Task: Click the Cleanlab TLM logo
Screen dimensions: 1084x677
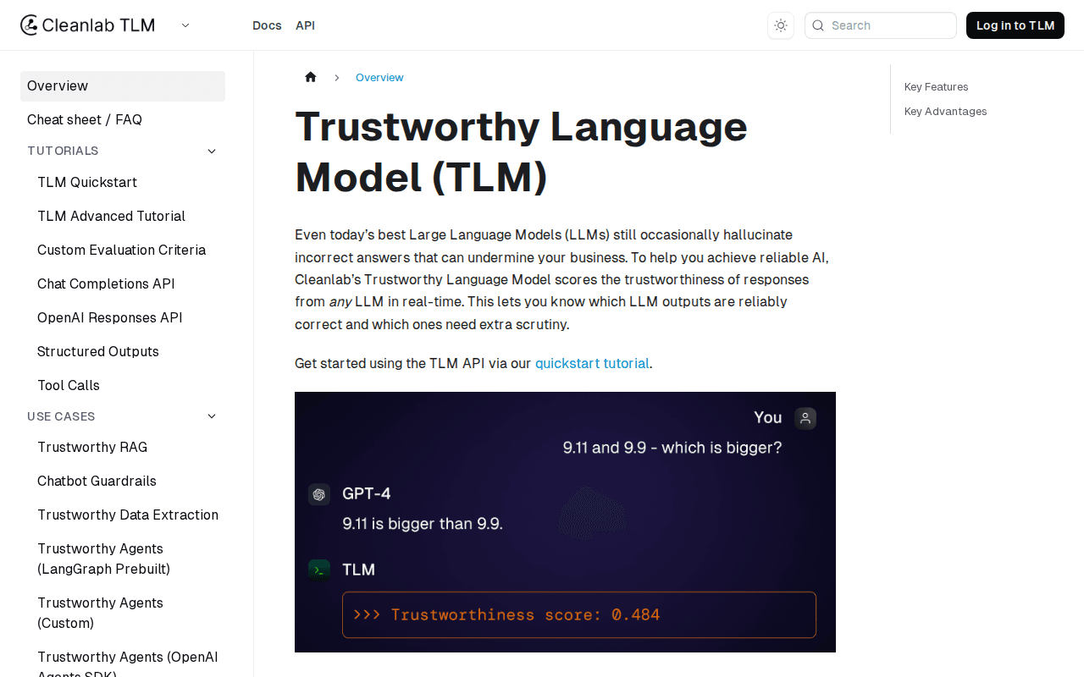Action: (x=87, y=25)
